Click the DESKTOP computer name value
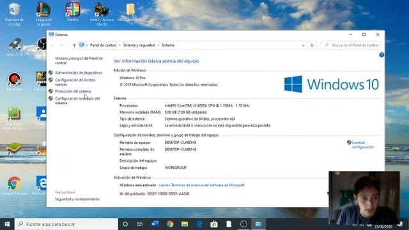409x230 pixels. (180, 142)
